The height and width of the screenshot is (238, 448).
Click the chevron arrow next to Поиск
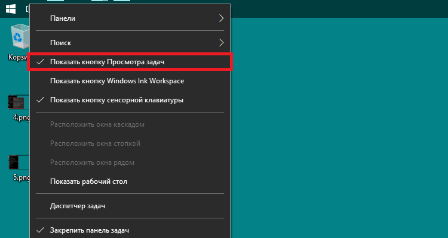point(221,43)
